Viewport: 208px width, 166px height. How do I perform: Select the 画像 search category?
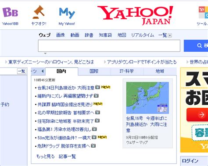61,35
